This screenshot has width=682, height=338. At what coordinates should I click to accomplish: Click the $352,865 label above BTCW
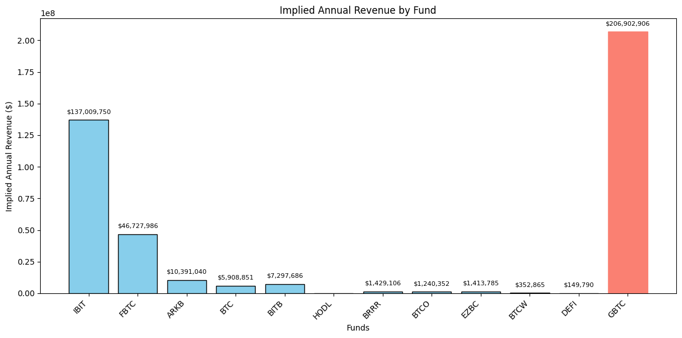(x=530, y=285)
